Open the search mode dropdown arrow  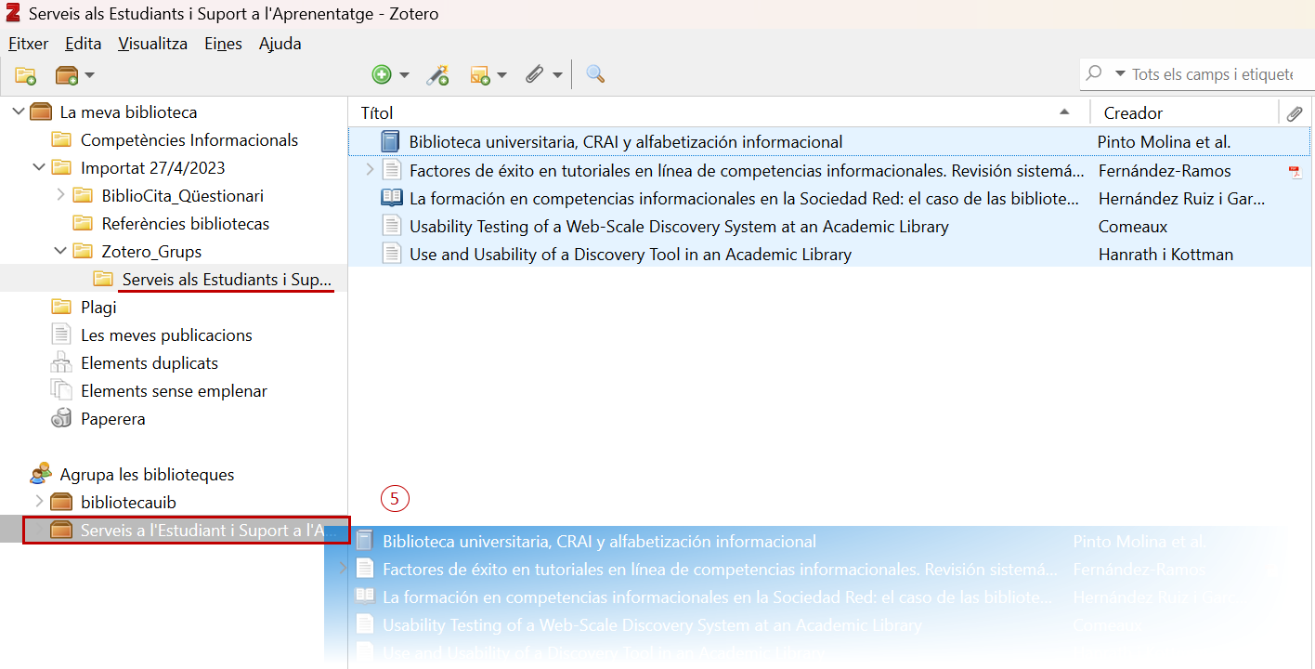click(1120, 73)
